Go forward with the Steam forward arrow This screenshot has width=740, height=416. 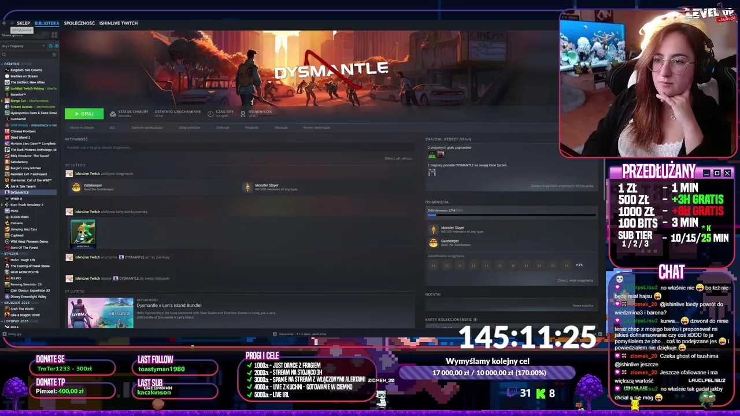tap(12, 23)
